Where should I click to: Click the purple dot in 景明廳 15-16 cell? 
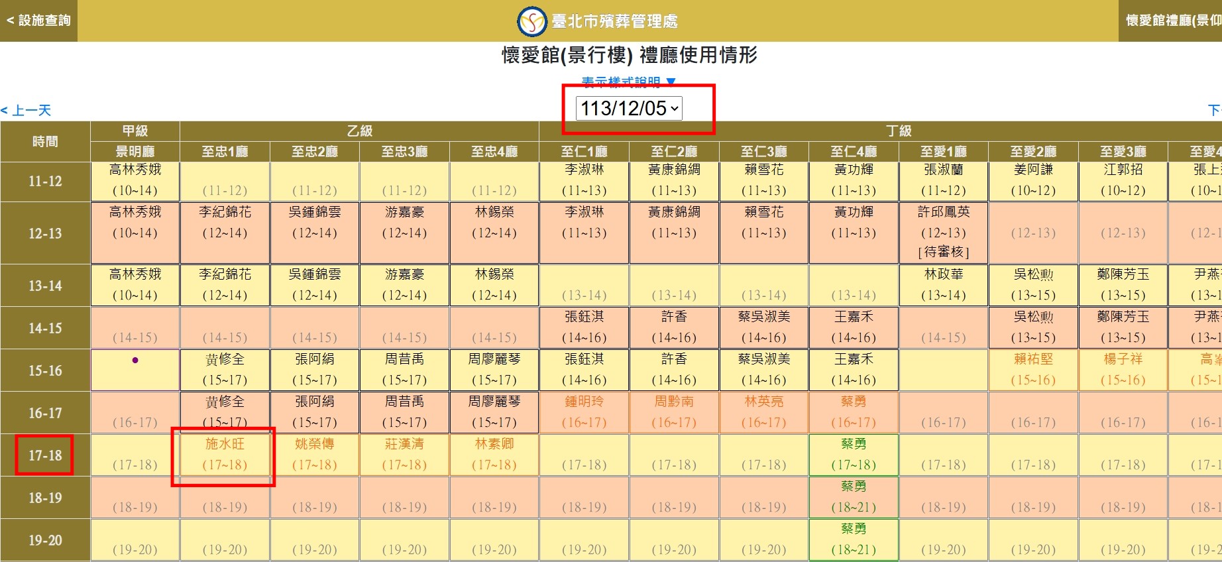point(135,361)
